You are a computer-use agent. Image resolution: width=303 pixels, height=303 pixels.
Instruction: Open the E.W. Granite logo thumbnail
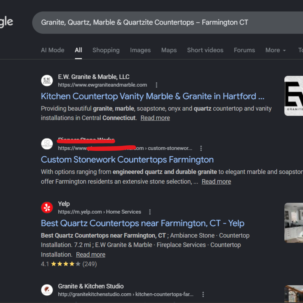tap(294, 96)
